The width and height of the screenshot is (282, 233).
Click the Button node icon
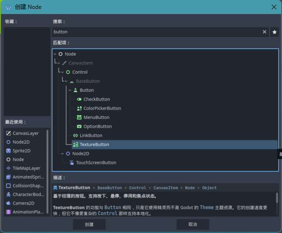[x=76, y=90]
